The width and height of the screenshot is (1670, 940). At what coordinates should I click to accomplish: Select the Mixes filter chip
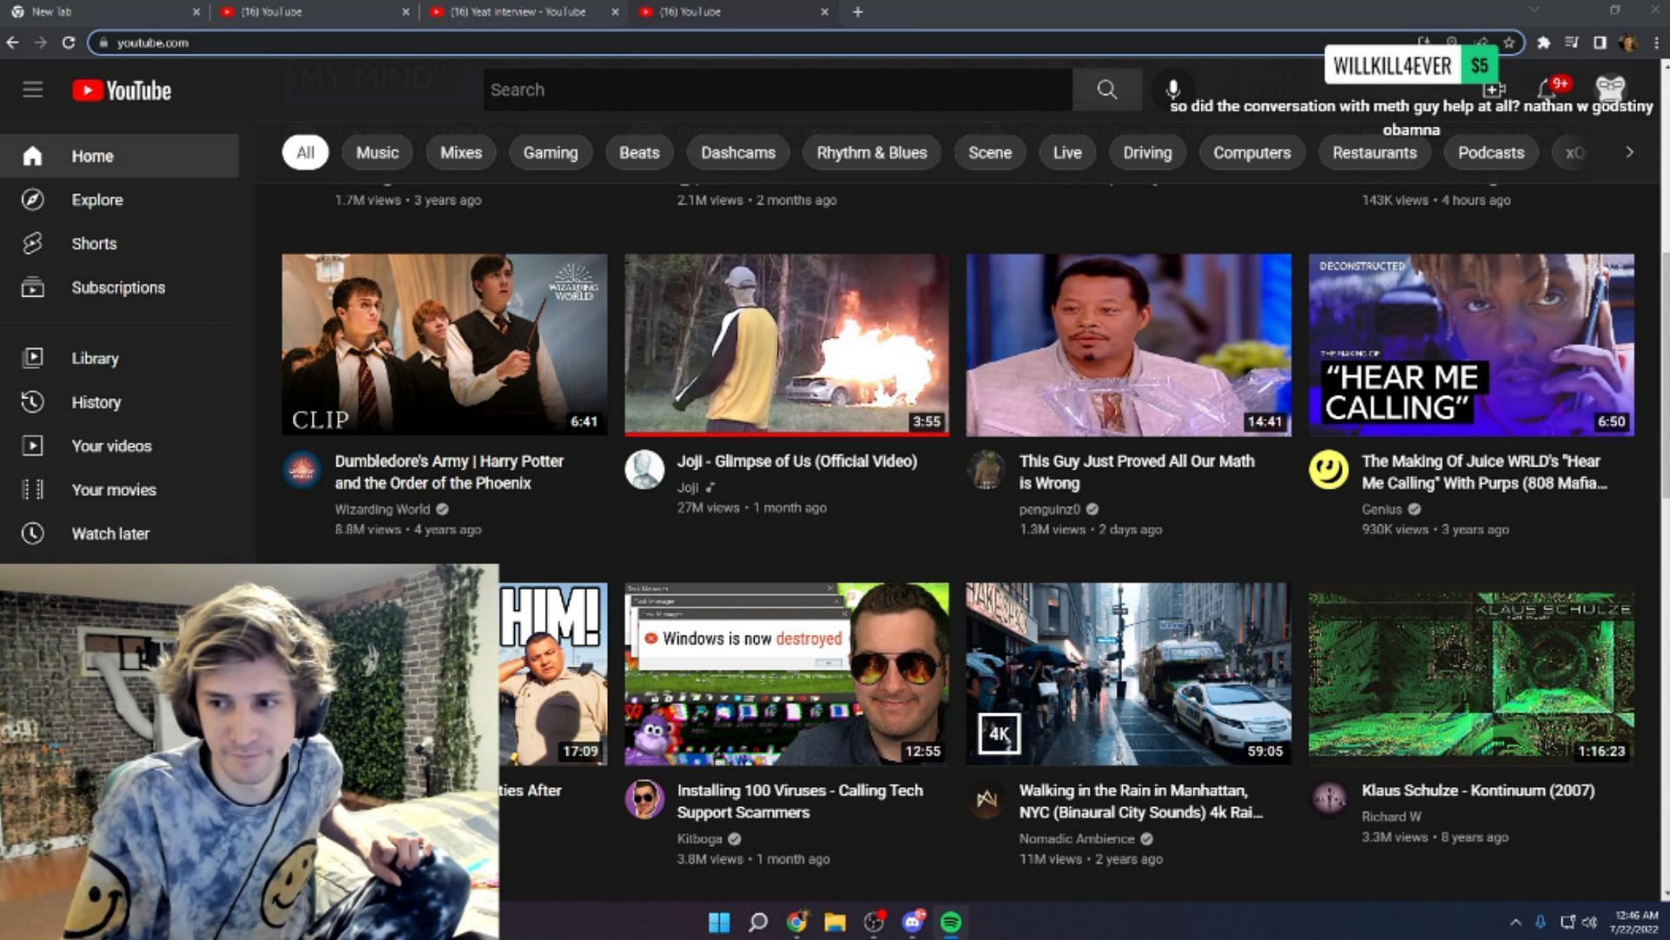coord(461,153)
